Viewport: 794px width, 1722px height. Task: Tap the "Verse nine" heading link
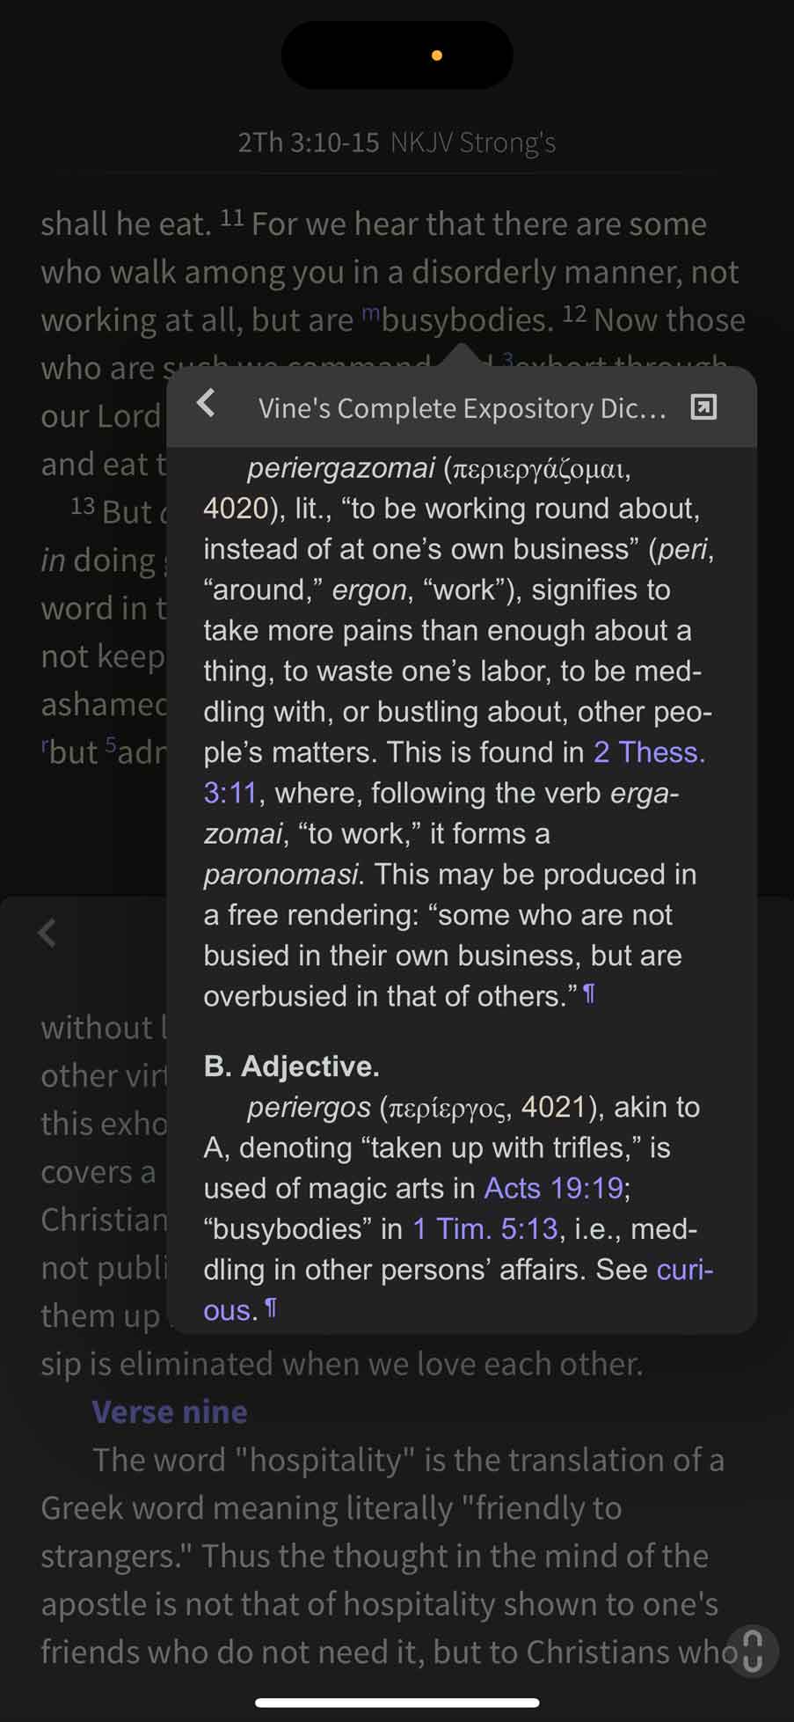[x=170, y=1412]
